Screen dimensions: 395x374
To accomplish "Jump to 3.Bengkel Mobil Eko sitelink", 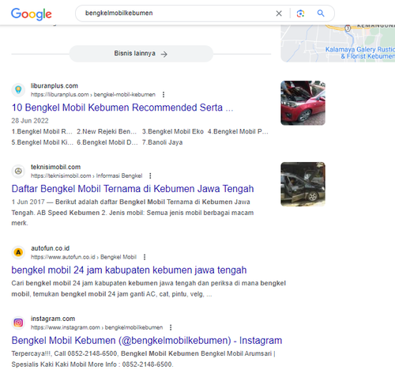I will click(173, 131).
